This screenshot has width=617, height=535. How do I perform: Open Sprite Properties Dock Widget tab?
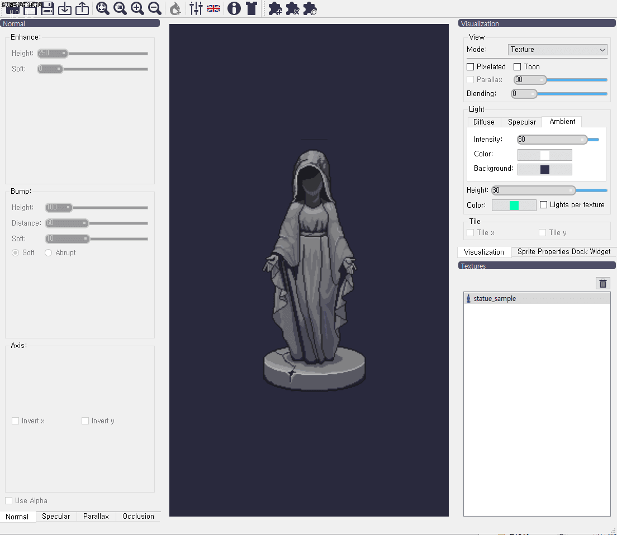point(563,251)
